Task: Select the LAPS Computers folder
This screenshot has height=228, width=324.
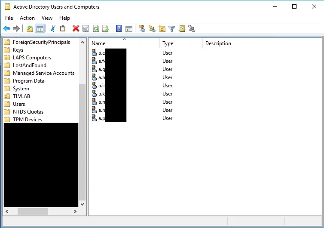Action: tap(32, 58)
